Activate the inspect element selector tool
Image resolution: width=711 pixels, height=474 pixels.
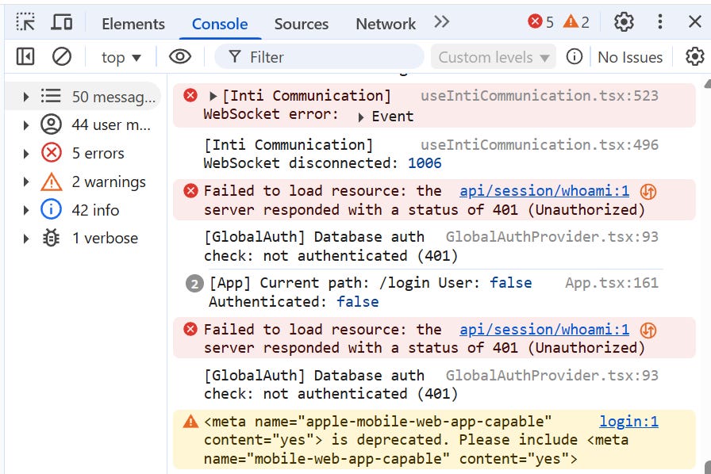coord(25,21)
